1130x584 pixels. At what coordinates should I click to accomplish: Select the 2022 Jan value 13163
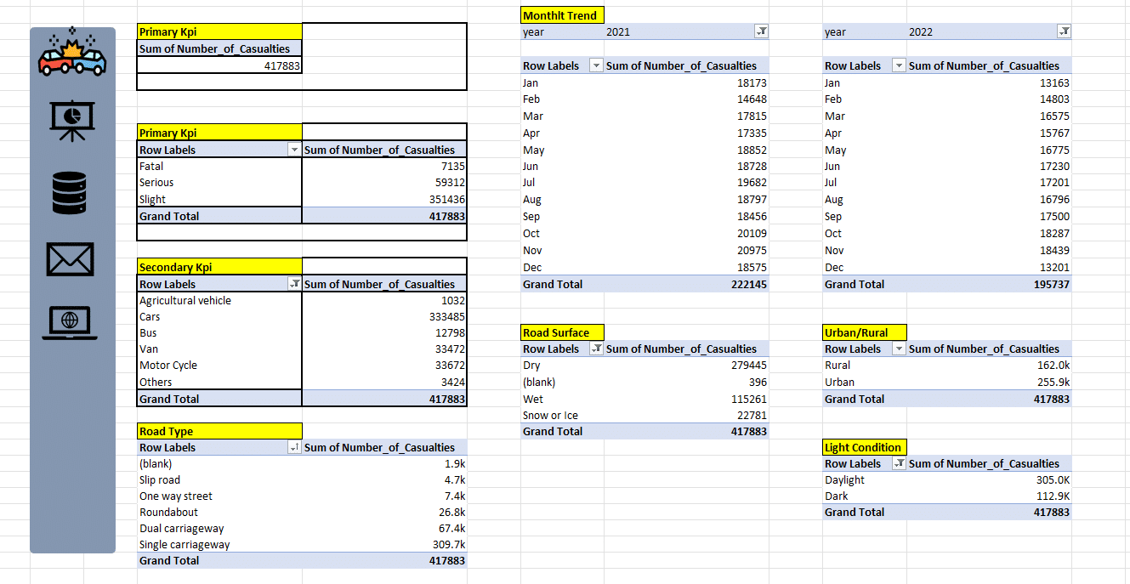989,82
